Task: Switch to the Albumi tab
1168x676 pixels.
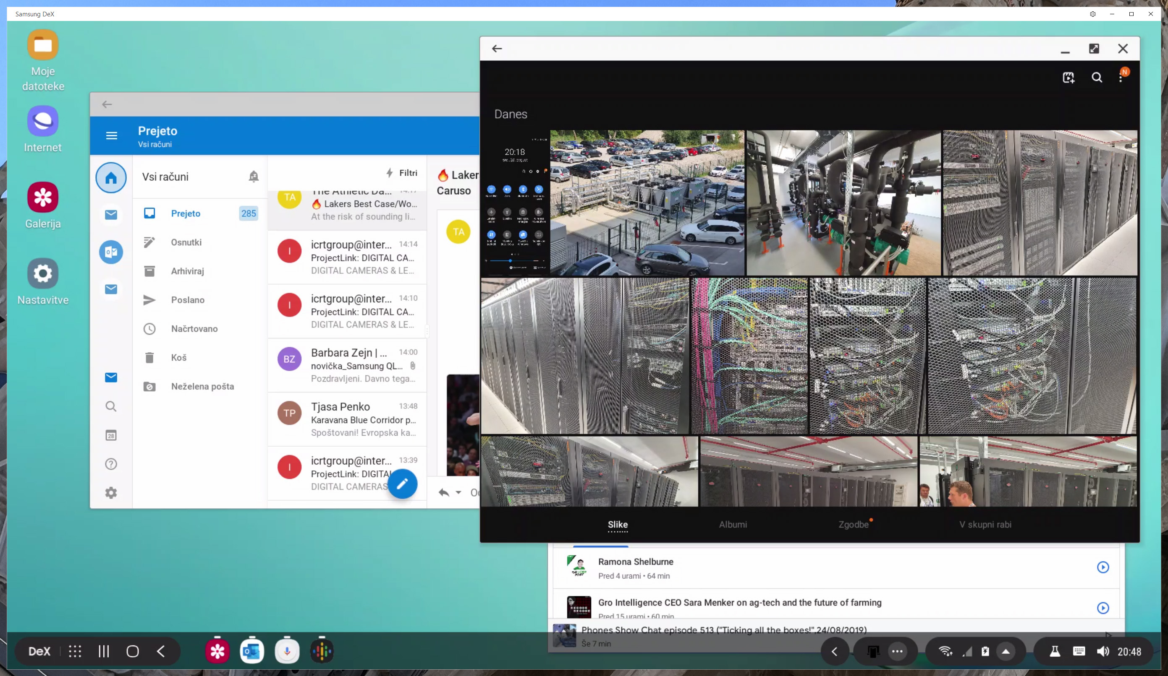Action: (x=733, y=525)
